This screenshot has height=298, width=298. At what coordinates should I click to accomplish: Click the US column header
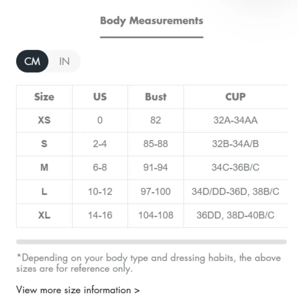tap(100, 97)
